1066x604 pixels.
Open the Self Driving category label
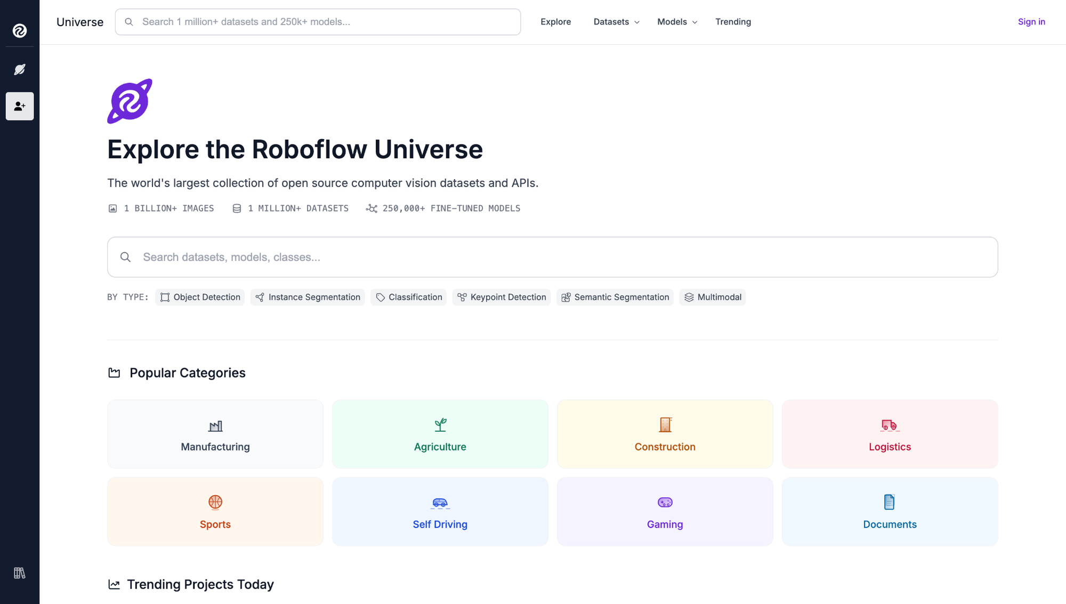[440, 524]
